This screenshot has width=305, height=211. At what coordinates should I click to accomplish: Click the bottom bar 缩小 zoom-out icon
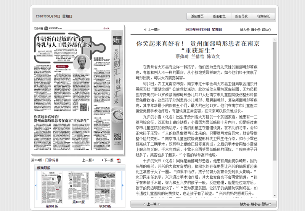[259, 204]
